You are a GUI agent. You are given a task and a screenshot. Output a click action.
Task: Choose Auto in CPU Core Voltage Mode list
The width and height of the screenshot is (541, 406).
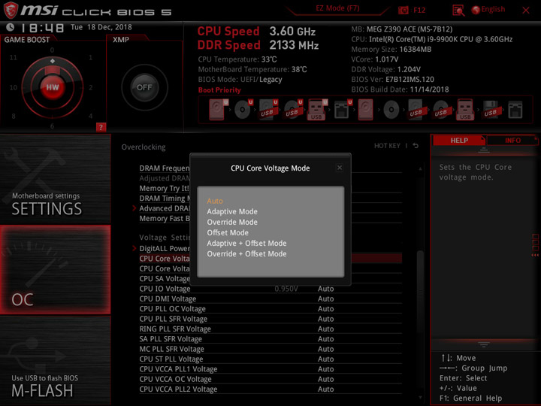click(215, 201)
